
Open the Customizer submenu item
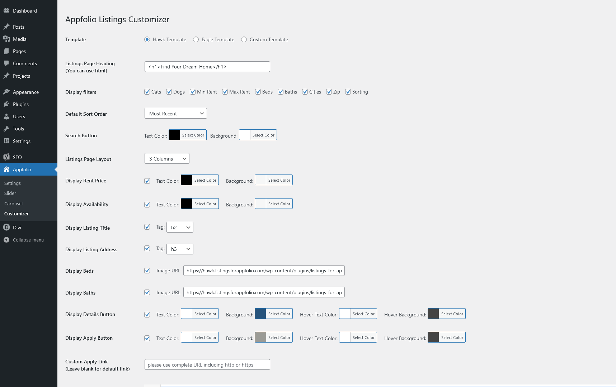[17, 214]
